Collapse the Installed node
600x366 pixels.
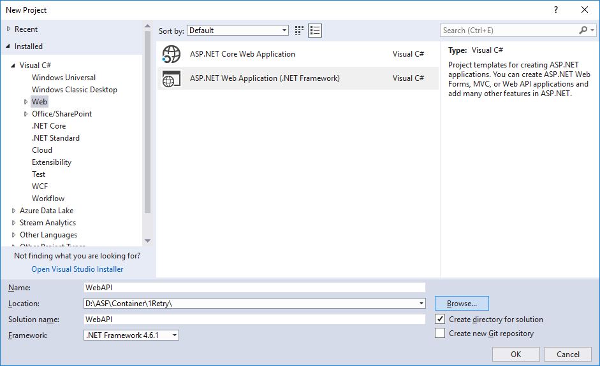coord(8,46)
